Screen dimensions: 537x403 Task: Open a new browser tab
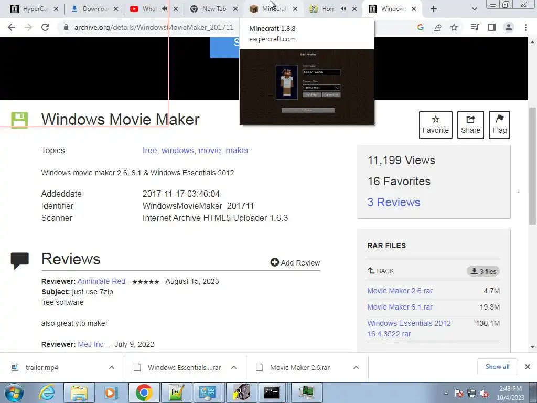pos(434,9)
